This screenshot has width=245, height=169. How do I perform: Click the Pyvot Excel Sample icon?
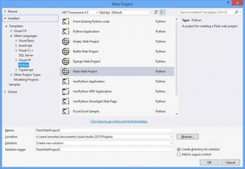66,111
